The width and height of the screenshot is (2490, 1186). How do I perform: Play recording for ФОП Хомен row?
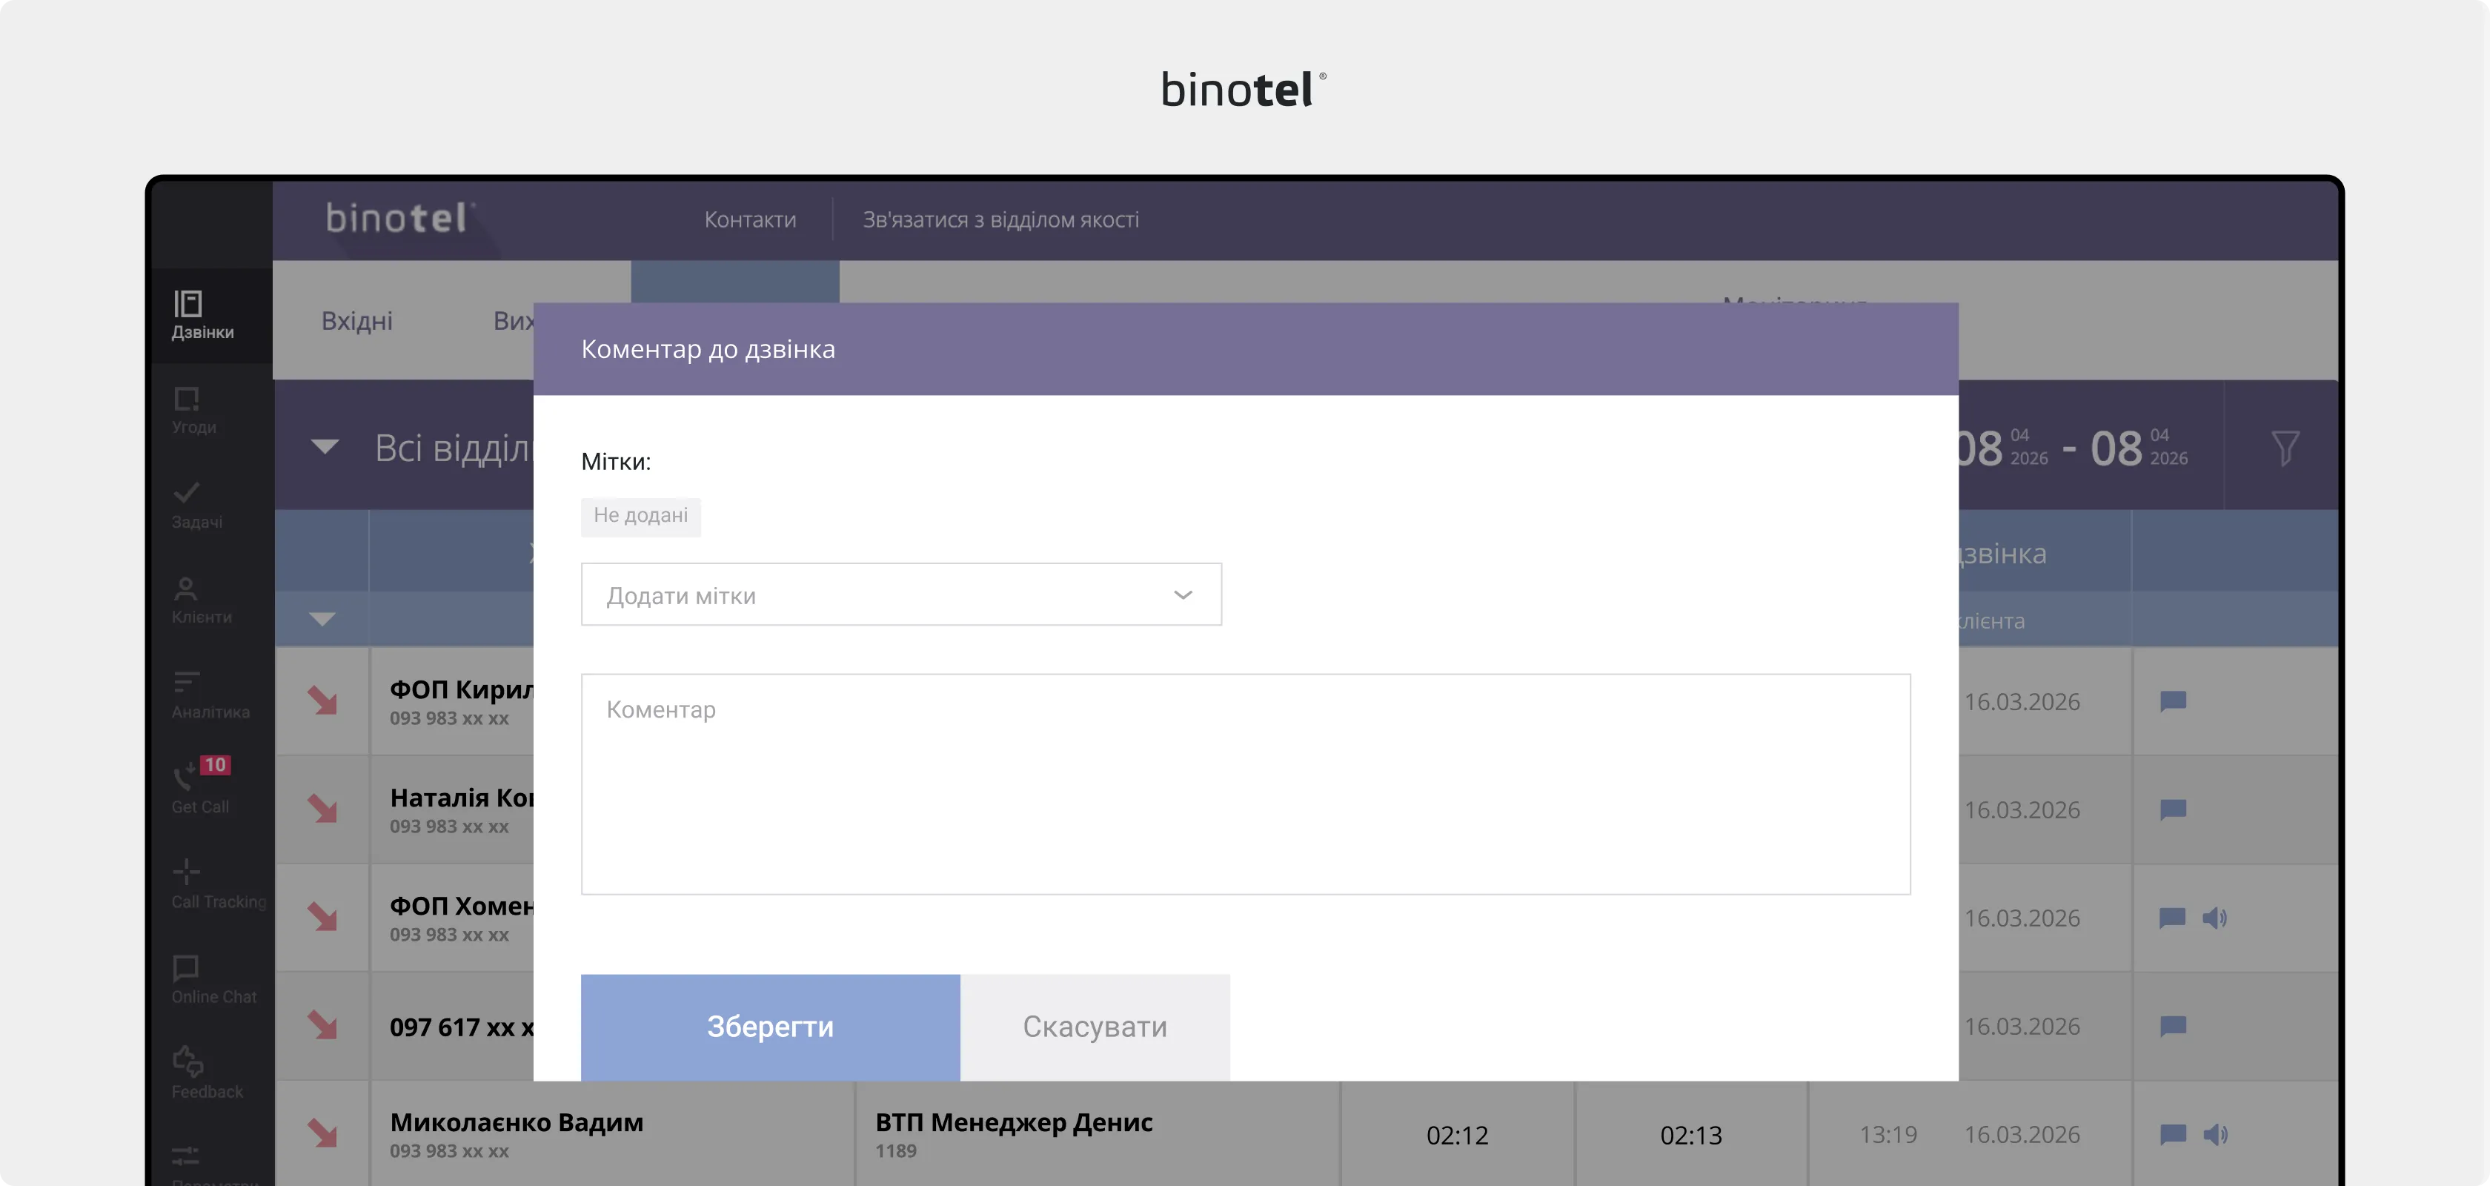click(x=2214, y=917)
